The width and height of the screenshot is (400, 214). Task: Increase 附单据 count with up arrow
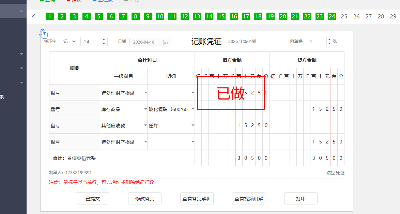click(329, 40)
